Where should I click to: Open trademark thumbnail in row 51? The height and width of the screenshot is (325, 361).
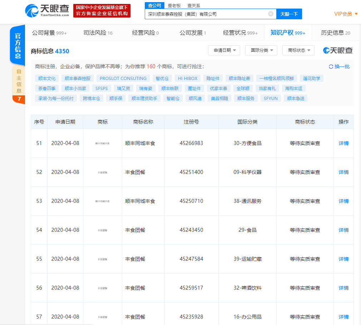click(x=103, y=143)
